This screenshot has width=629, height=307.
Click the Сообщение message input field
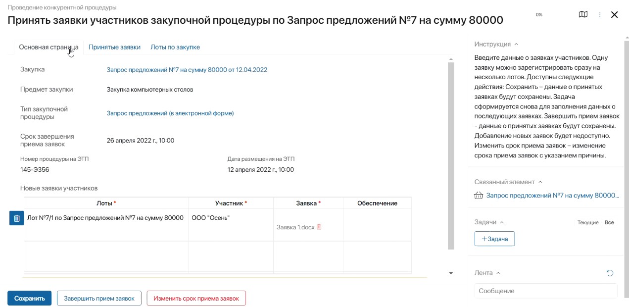pos(546,291)
